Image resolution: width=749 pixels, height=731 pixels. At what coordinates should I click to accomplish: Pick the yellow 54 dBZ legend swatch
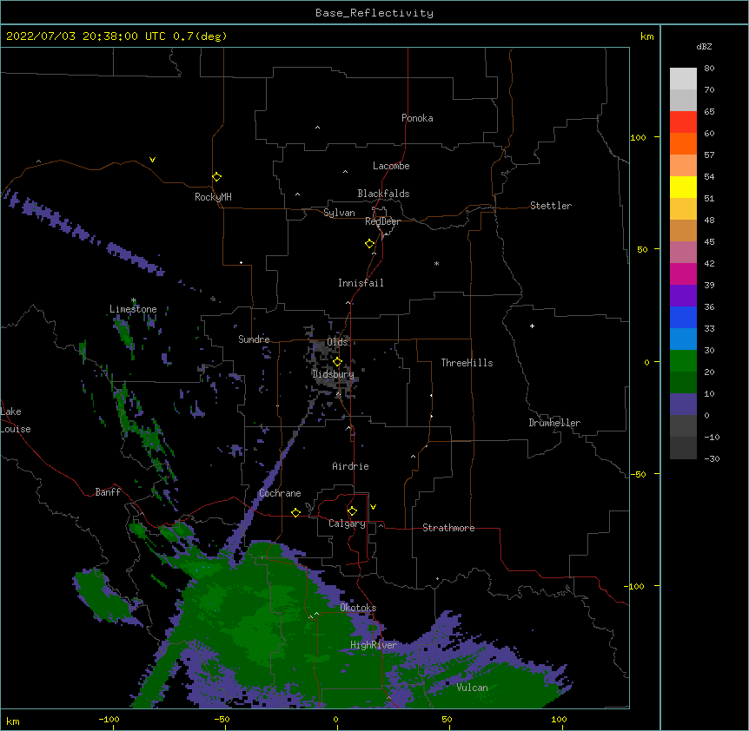[683, 187]
